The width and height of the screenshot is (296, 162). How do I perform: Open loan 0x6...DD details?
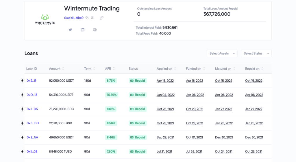33,123
